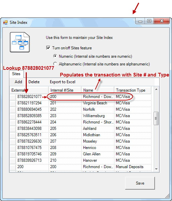172x201 pixels.
Task: Click the Site Index window title icon
Action: [x=5, y=22]
